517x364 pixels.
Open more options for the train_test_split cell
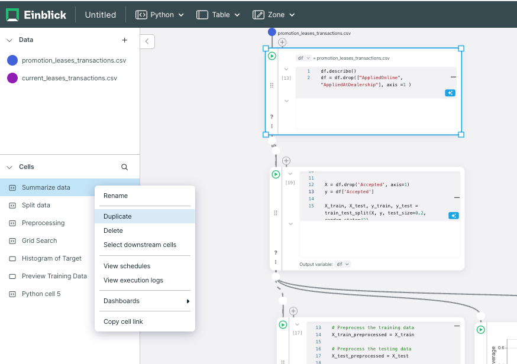coord(276,262)
